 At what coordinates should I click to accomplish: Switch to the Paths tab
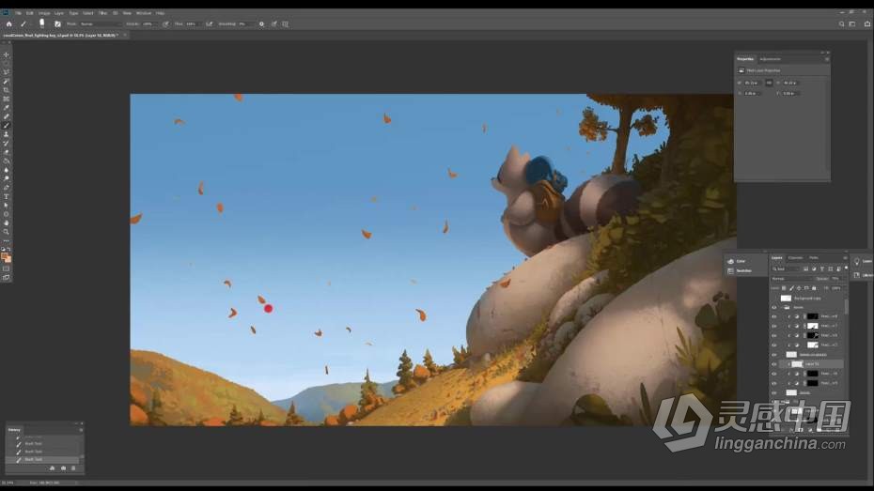coord(814,258)
